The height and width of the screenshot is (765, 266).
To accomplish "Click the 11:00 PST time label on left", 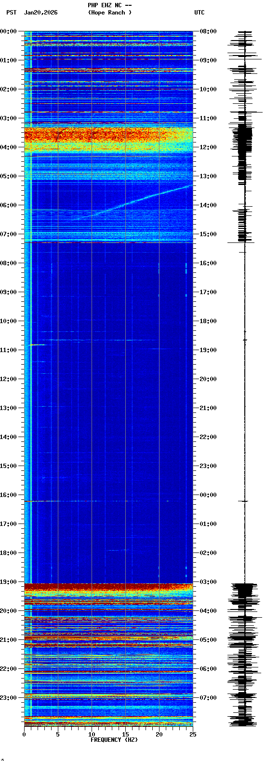I will 8,350.
